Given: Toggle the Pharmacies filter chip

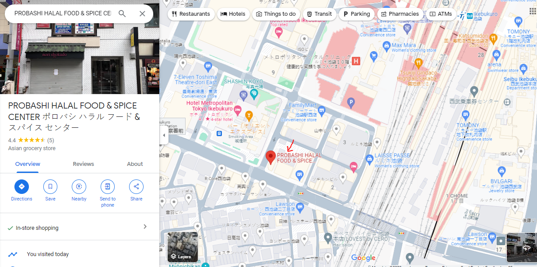Looking at the screenshot, I should point(400,14).
